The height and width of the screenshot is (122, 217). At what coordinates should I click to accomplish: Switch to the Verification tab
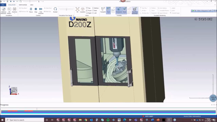coord(23,5)
